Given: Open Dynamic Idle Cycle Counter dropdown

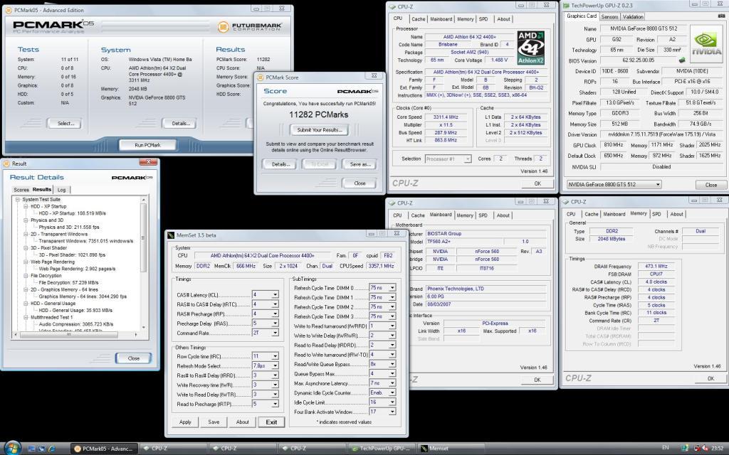Looking at the screenshot, I should point(392,392).
